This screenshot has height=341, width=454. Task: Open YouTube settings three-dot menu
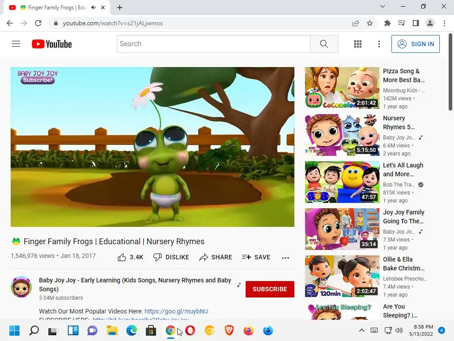(379, 44)
